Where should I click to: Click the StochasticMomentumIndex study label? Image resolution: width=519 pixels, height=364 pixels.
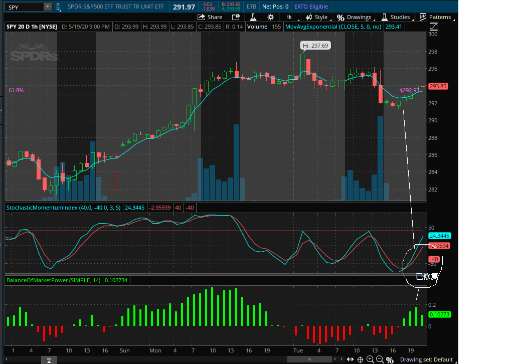click(x=64, y=208)
